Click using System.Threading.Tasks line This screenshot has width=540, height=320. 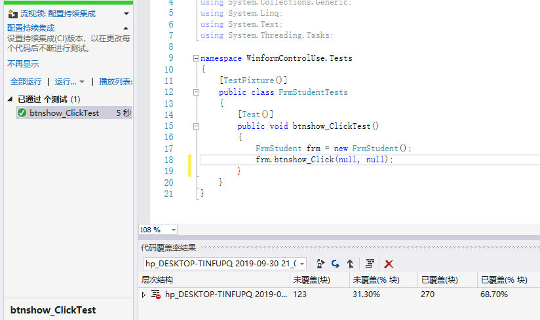point(267,35)
